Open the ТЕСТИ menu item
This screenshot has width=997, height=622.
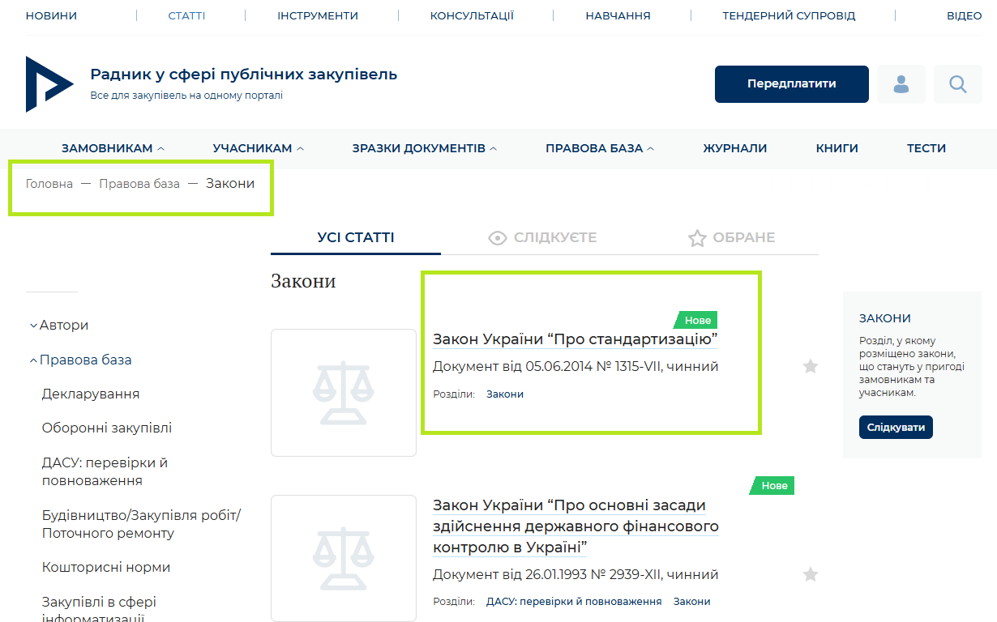[x=926, y=148]
